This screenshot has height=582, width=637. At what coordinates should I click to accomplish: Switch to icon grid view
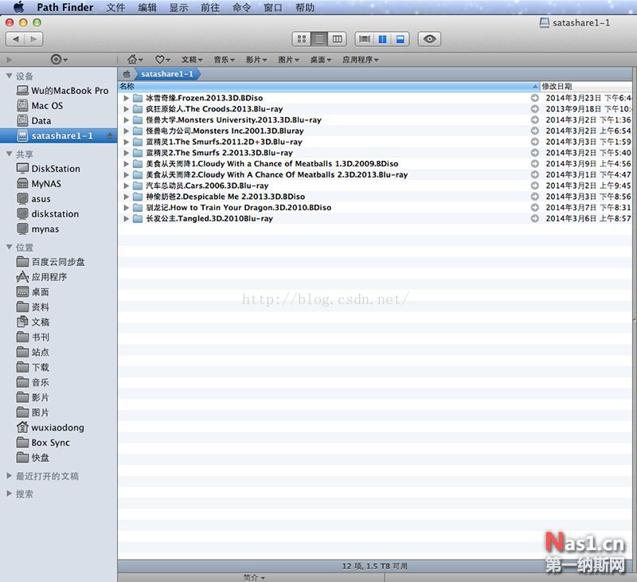302,38
